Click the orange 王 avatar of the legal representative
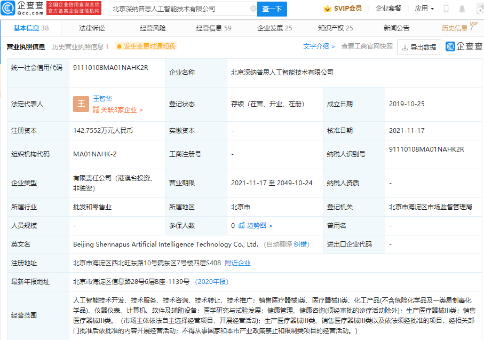 click(81, 104)
